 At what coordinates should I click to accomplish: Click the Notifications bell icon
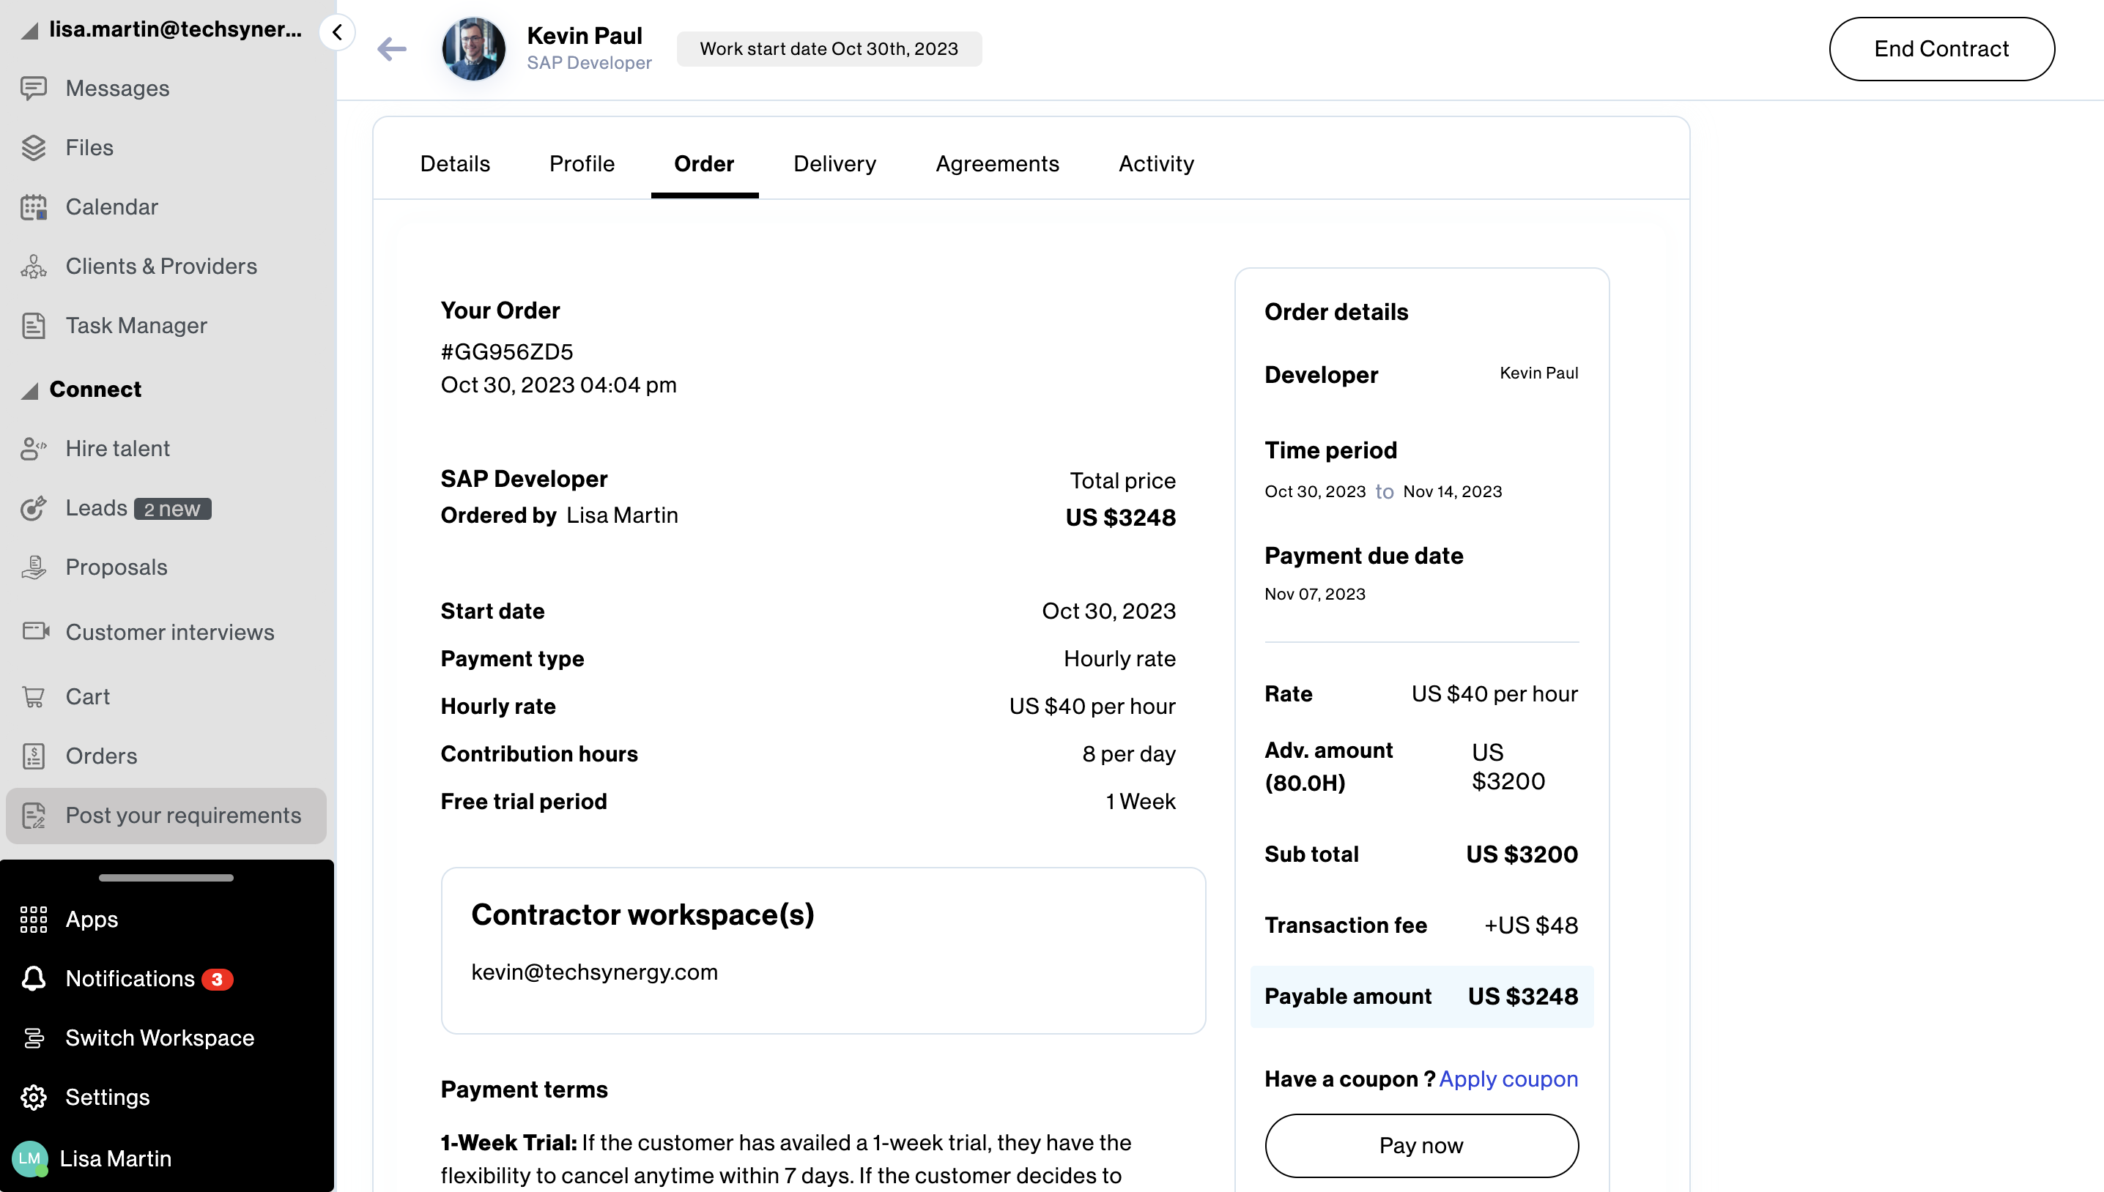pyautogui.click(x=34, y=978)
